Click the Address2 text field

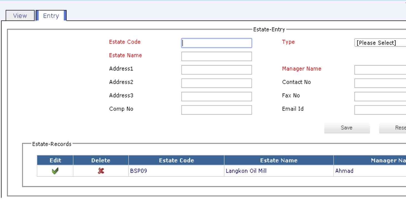click(x=216, y=83)
